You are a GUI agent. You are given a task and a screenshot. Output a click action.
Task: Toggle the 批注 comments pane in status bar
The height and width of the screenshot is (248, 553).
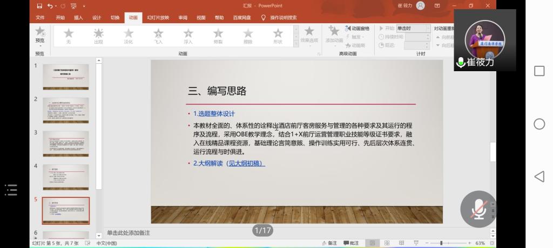[351, 243]
